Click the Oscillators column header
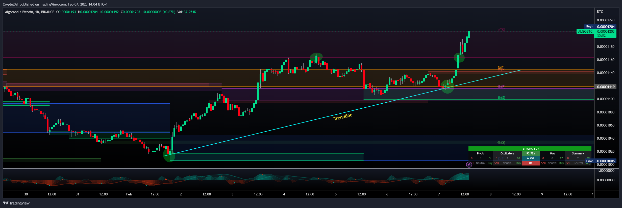 tap(507, 153)
